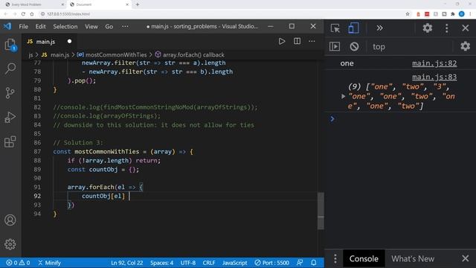Open the Go menu
476x268 pixels.
pyautogui.click(x=109, y=27)
